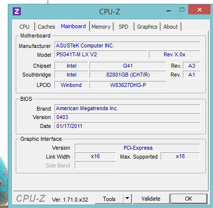Image resolution: width=213 pixels, height=208 pixels.
Task: Click the Intel southbridge vendor value
Action: coord(71,75)
